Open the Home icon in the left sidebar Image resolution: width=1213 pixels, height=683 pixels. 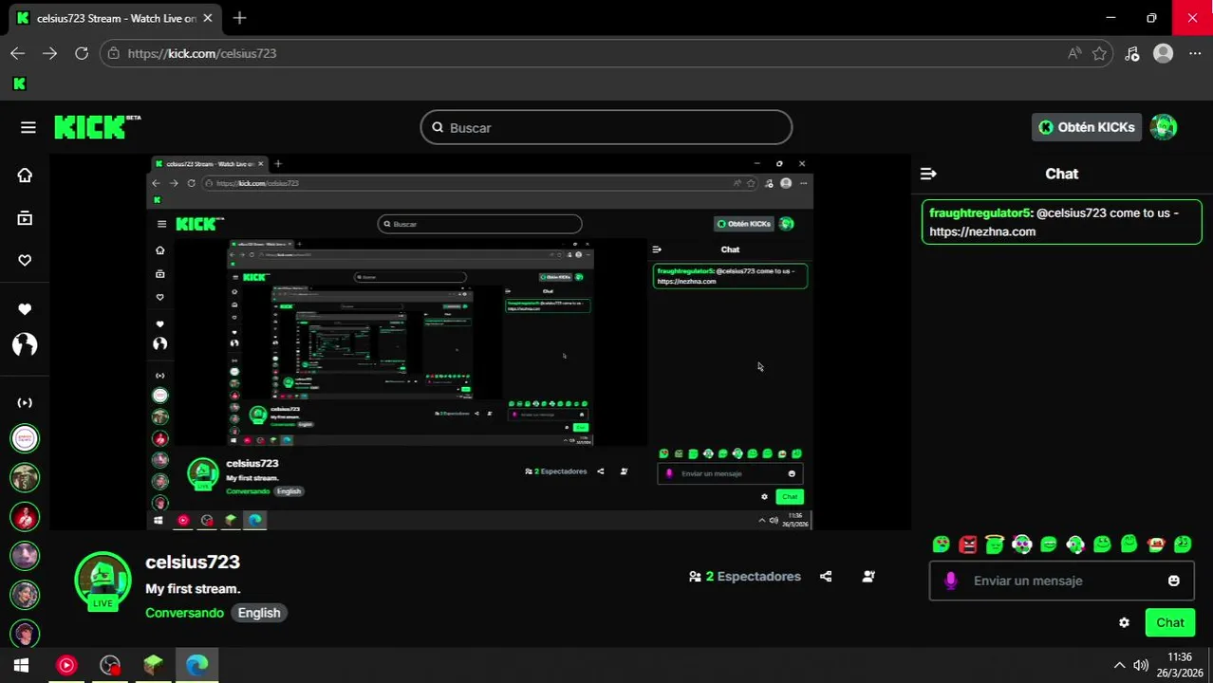click(x=25, y=175)
